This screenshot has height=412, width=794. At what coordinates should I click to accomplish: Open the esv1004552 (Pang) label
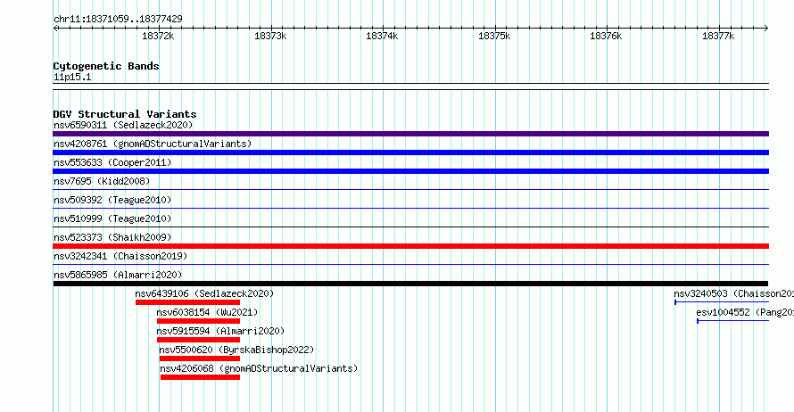[744, 312]
